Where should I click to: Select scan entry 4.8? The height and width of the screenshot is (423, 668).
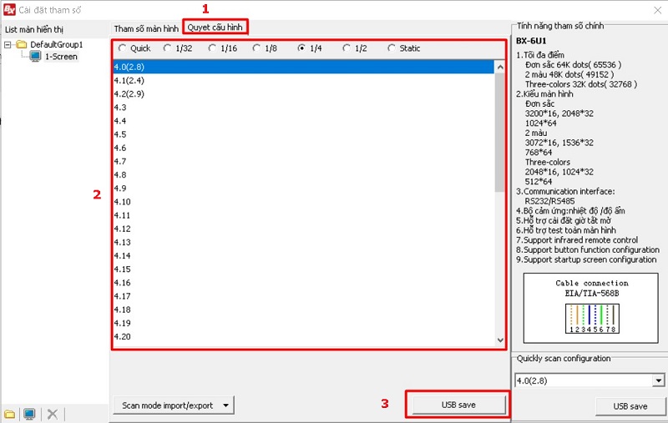click(303, 175)
